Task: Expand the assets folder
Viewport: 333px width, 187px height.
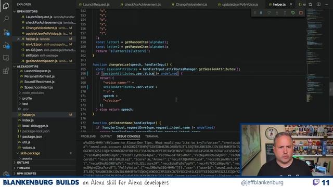Action: pos(27,158)
